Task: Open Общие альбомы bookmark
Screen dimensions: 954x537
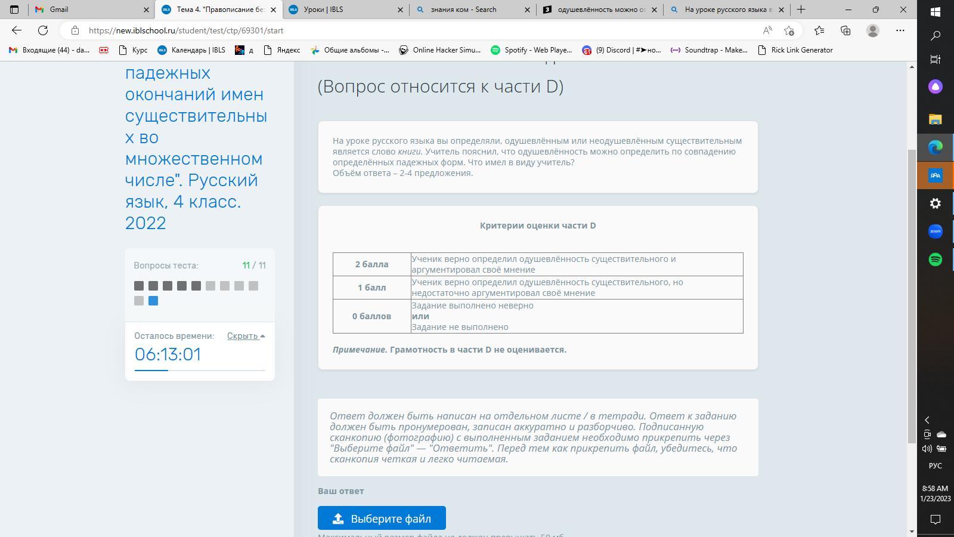Action: tap(349, 50)
